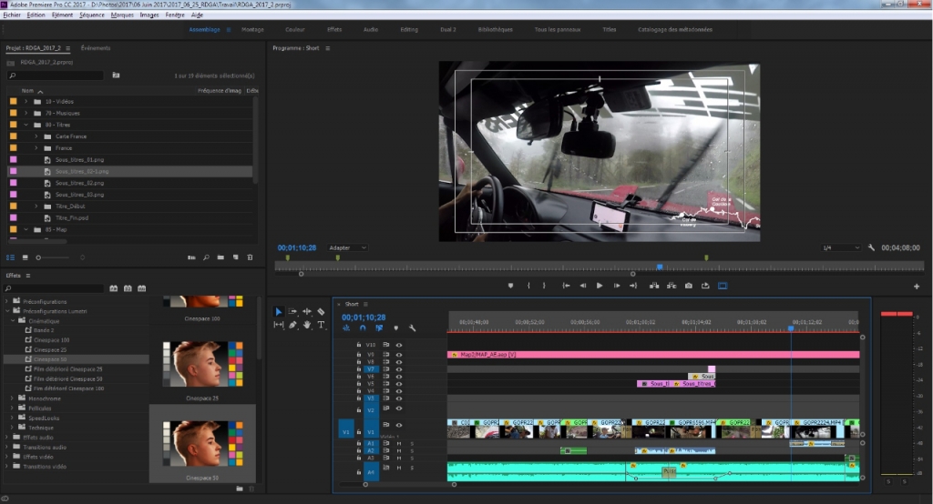Click the Lift button
Viewport: 933px width, 504px height.
pyautogui.click(x=654, y=286)
